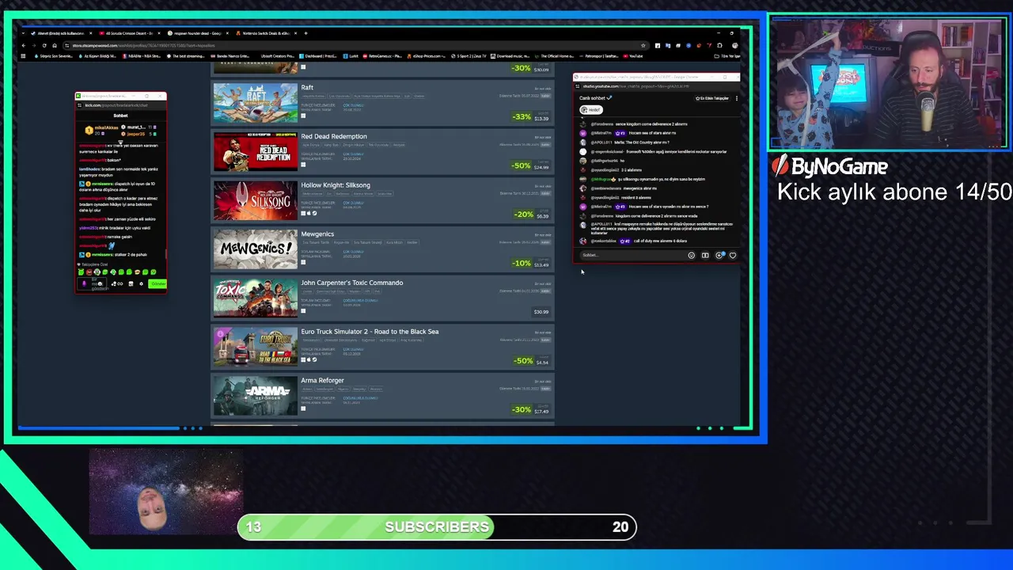Open the Ubisoft Creators bookmark
Screen dimensions: 1013x570
pyautogui.click(x=277, y=56)
